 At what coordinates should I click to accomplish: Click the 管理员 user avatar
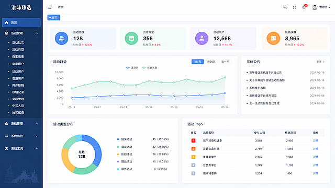tap(315, 7)
